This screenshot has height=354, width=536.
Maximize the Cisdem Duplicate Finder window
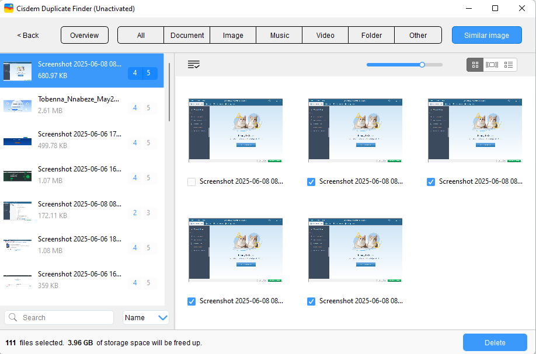(x=495, y=8)
